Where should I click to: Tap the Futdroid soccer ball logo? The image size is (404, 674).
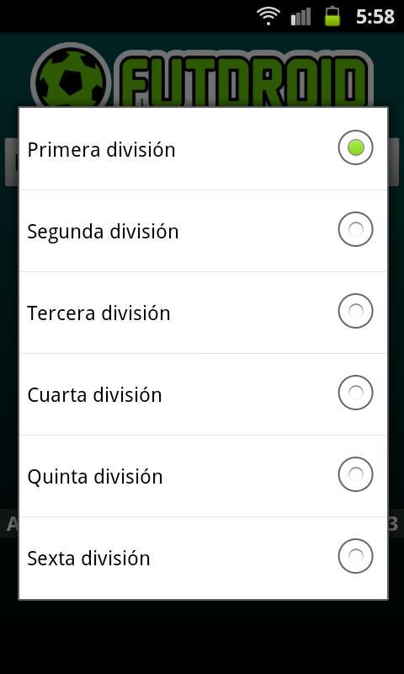[x=71, y=75]
